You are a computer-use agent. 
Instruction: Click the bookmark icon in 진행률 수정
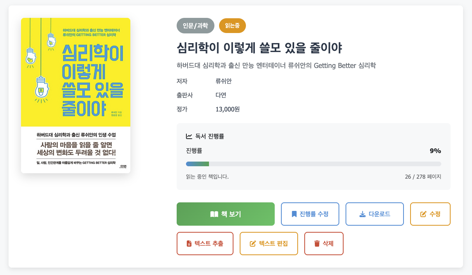294,214
